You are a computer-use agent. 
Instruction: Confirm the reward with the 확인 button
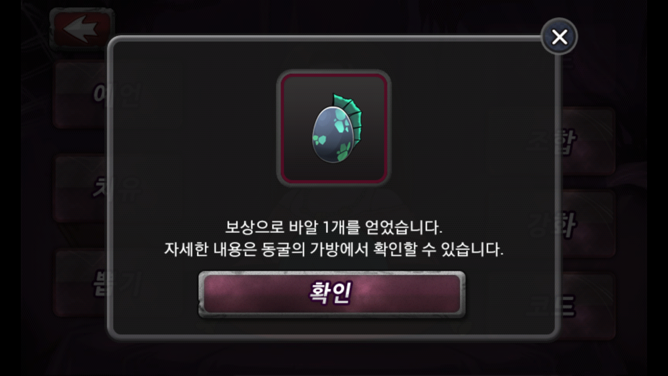click(332, 294)
